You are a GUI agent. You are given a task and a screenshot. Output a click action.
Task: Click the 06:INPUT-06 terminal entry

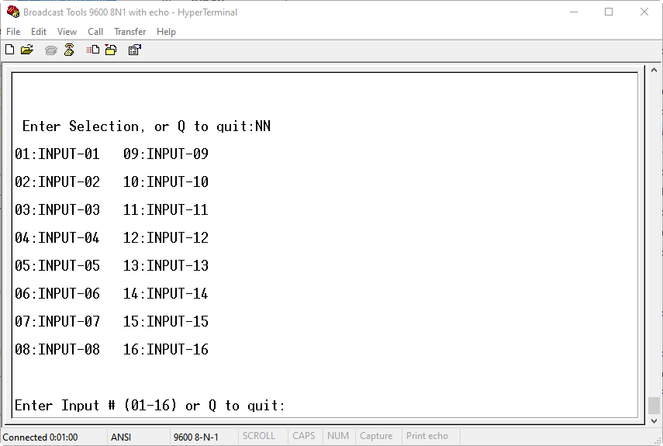[x=57, y=293]
